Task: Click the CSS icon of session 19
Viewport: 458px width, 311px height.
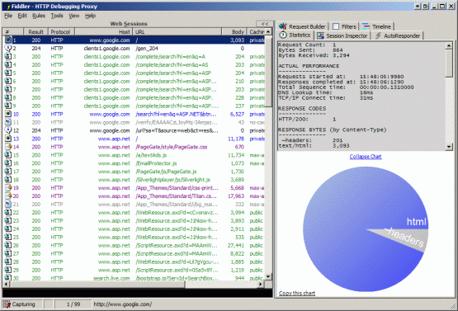Action: [8, 187]
